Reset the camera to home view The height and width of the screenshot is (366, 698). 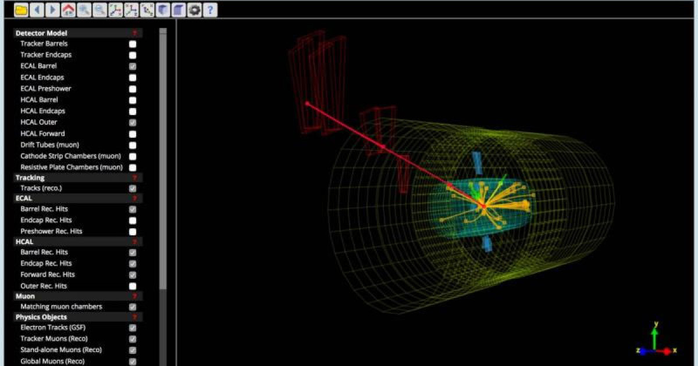(68, 9)
